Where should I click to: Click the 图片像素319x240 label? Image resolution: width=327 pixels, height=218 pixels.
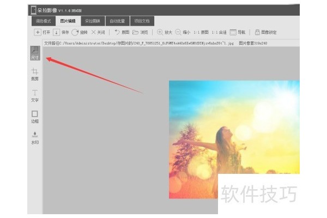253,44
